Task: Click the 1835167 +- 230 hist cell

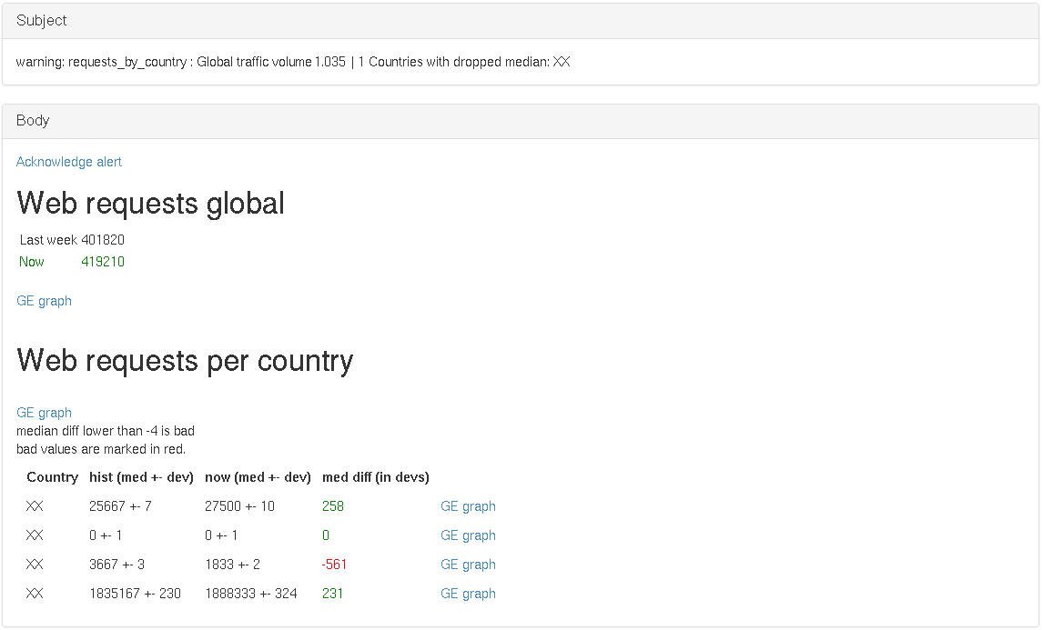Action: point(135,594)
